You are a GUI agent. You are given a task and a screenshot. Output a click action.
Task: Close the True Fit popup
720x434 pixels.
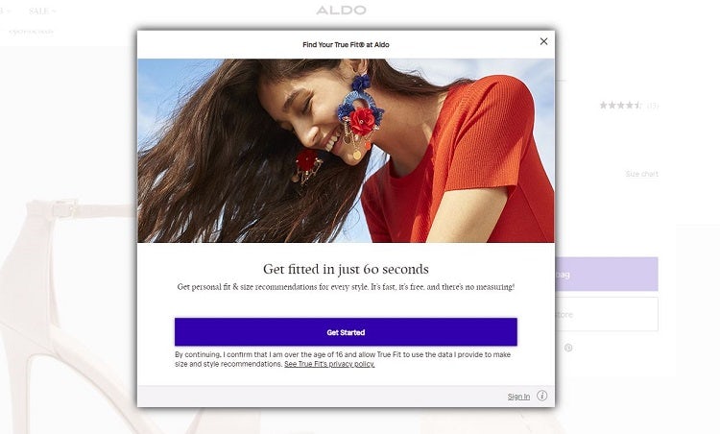point(543,41)
